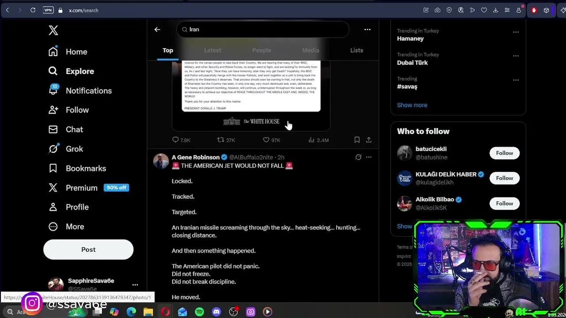
Task: Add page to bookmarks with heart icon
Action: [x=484, y=10]
